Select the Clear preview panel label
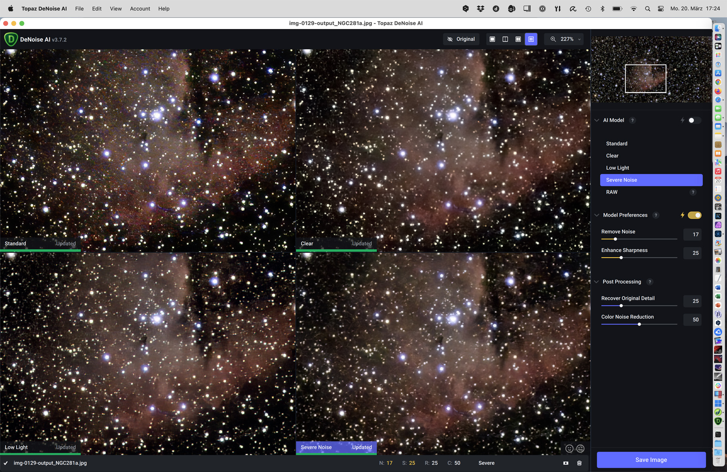727x472 pixels. click(336, 243)
